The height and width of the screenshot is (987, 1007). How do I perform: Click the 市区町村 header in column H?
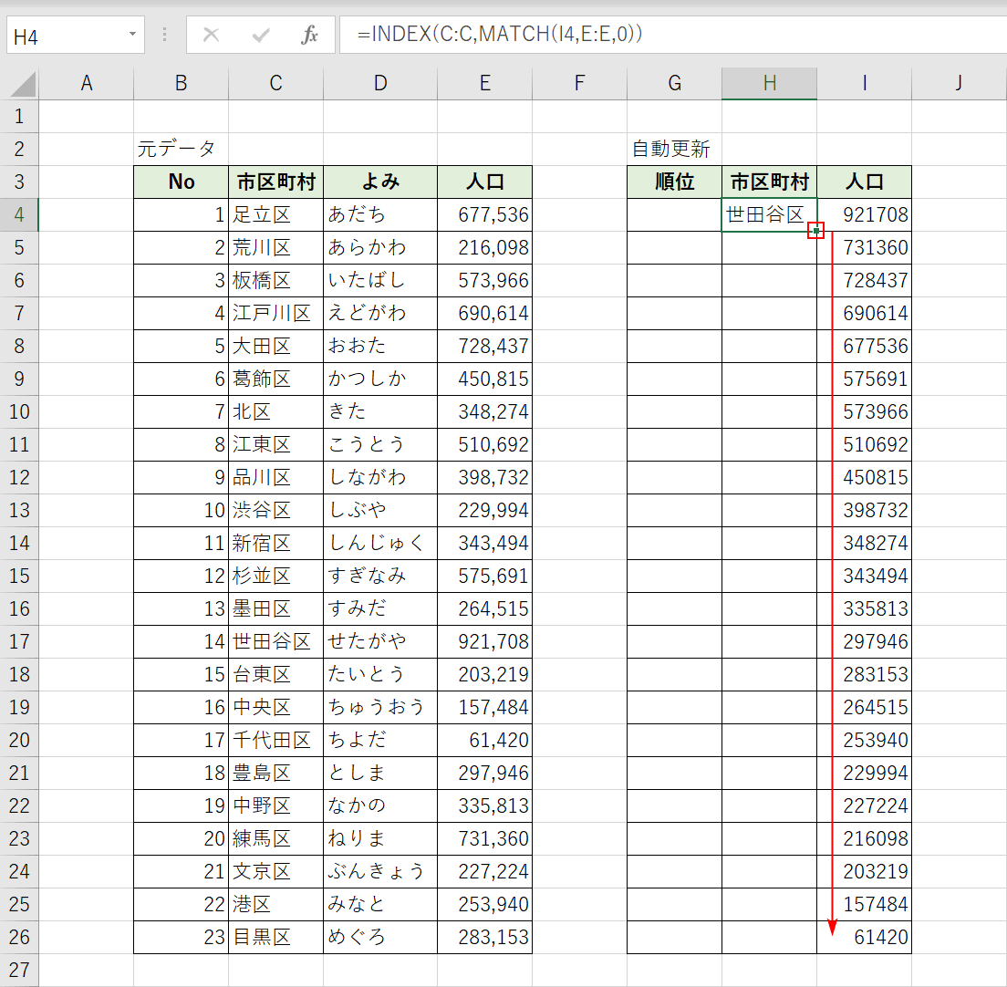coord(769,182)
